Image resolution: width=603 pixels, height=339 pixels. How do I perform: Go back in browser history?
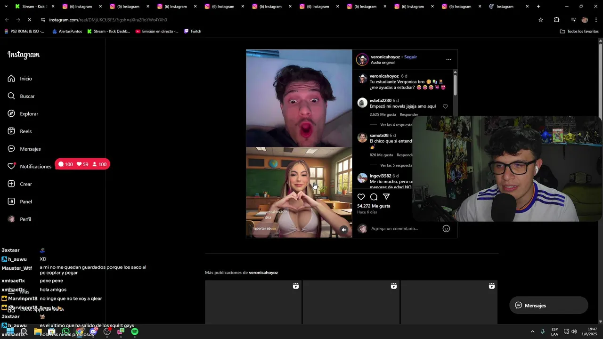click(7, 20)
